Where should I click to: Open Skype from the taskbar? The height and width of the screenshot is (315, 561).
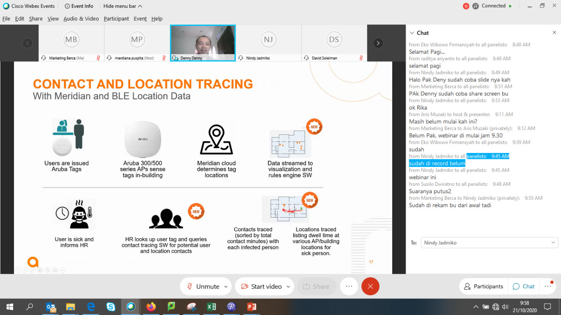point(111,307)
